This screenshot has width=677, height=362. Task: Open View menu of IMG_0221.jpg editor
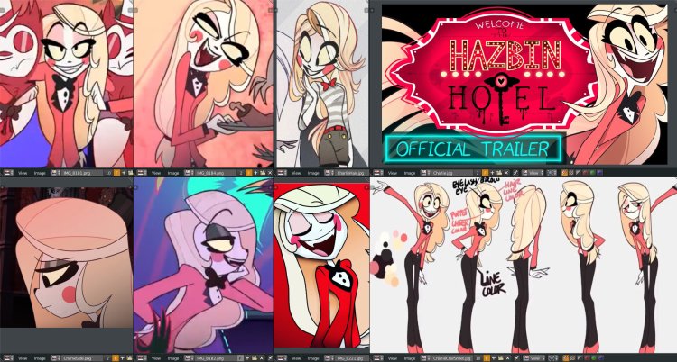(x=297, y=357)
